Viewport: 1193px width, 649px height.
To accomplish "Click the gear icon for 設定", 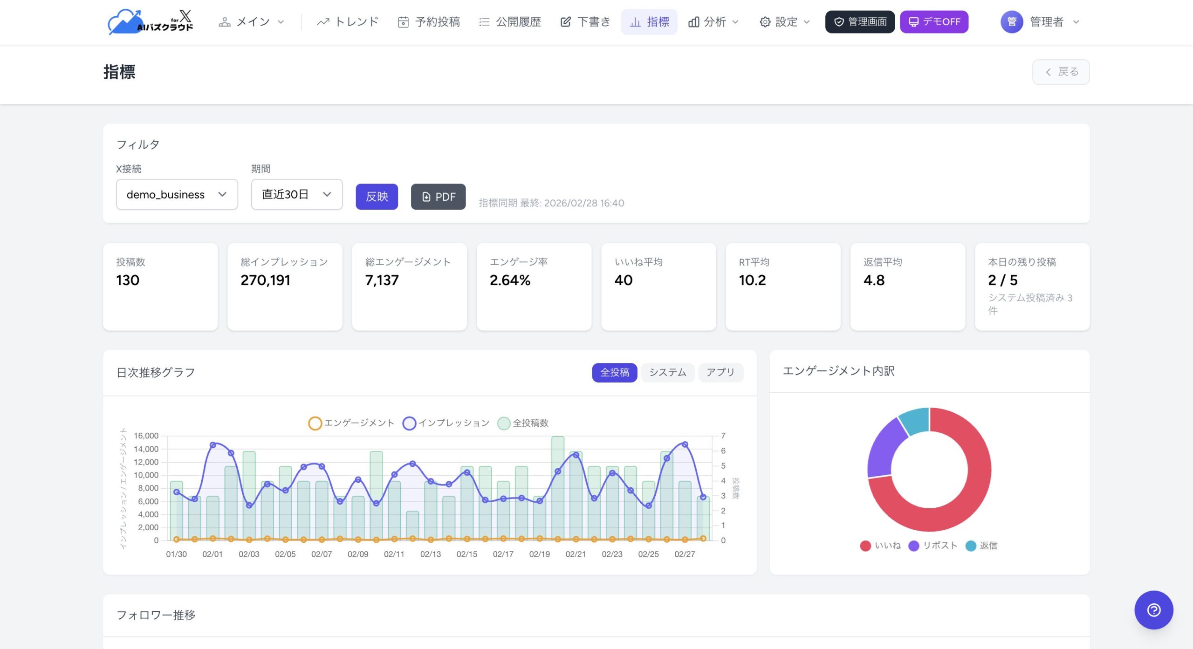I will 765,22.
